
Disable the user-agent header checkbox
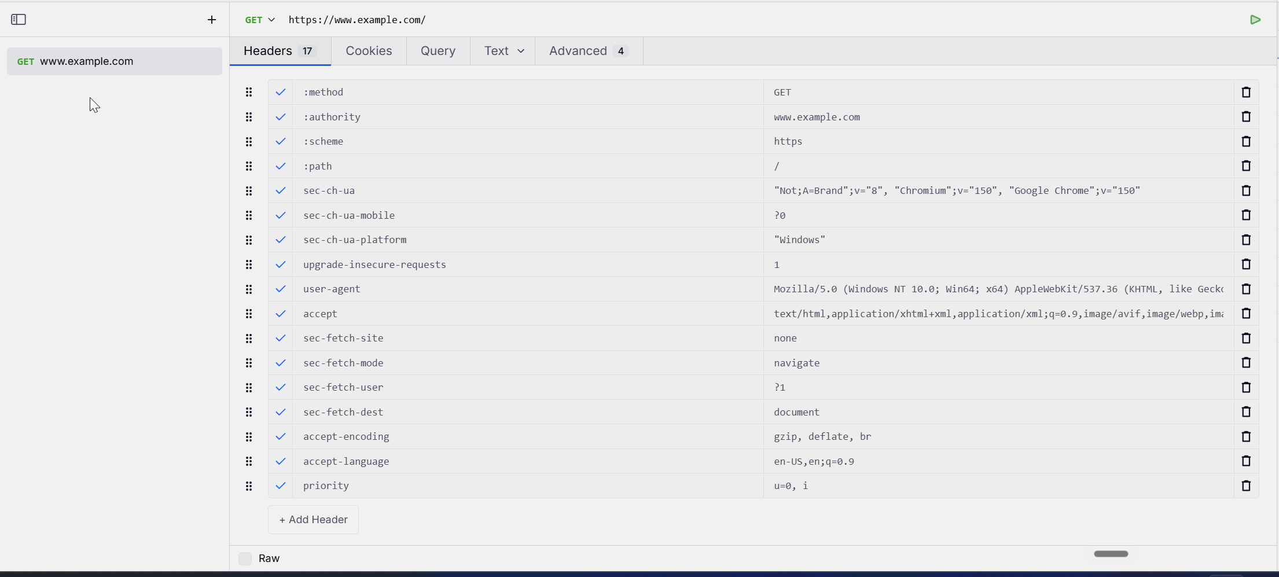(281, 289)
